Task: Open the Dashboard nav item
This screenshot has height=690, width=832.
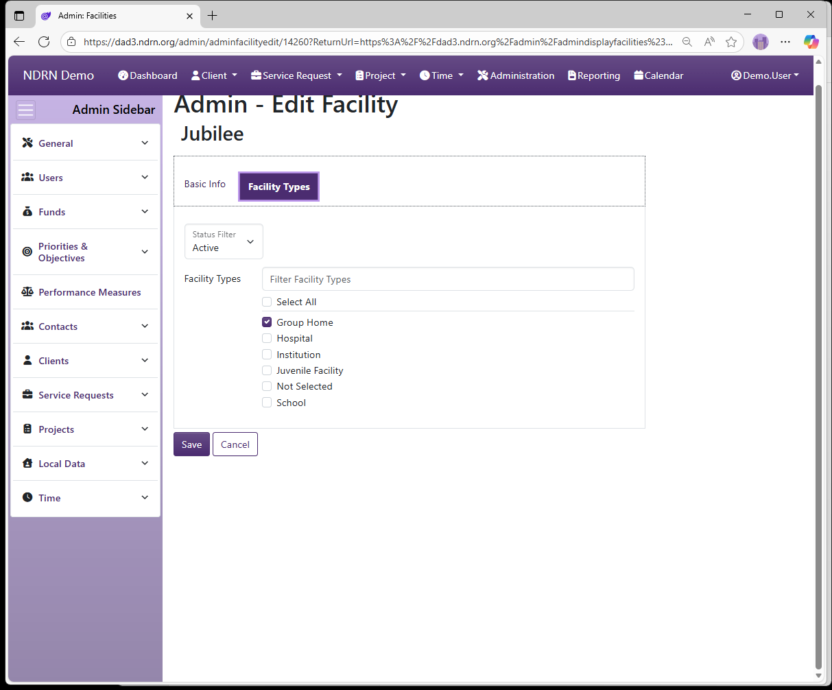Action: pos(147,75)
